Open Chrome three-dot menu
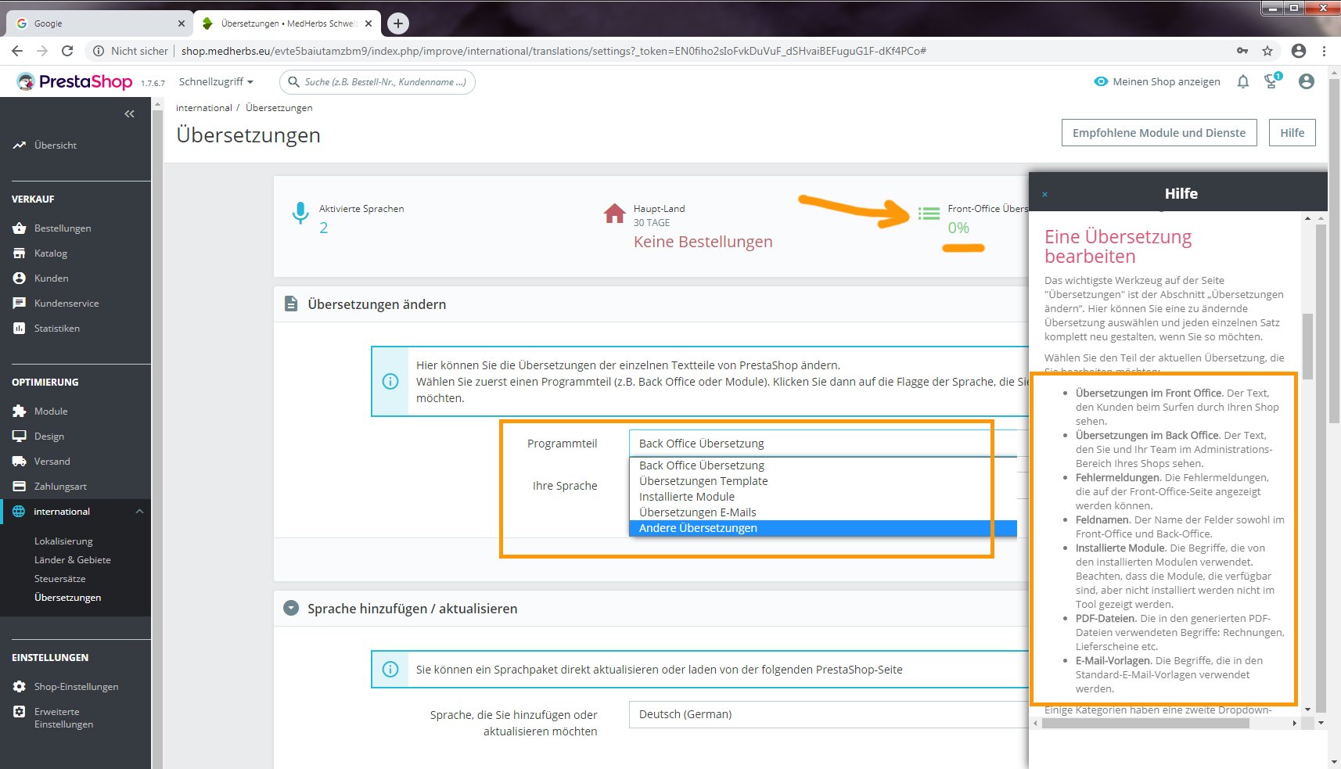Viewport: 1341px width, 769px height. (1324, 51)
